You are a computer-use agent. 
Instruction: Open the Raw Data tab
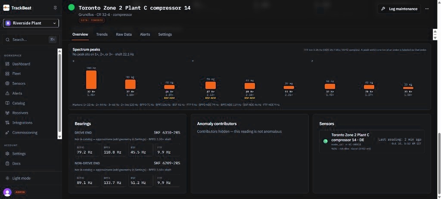(124, 34)
